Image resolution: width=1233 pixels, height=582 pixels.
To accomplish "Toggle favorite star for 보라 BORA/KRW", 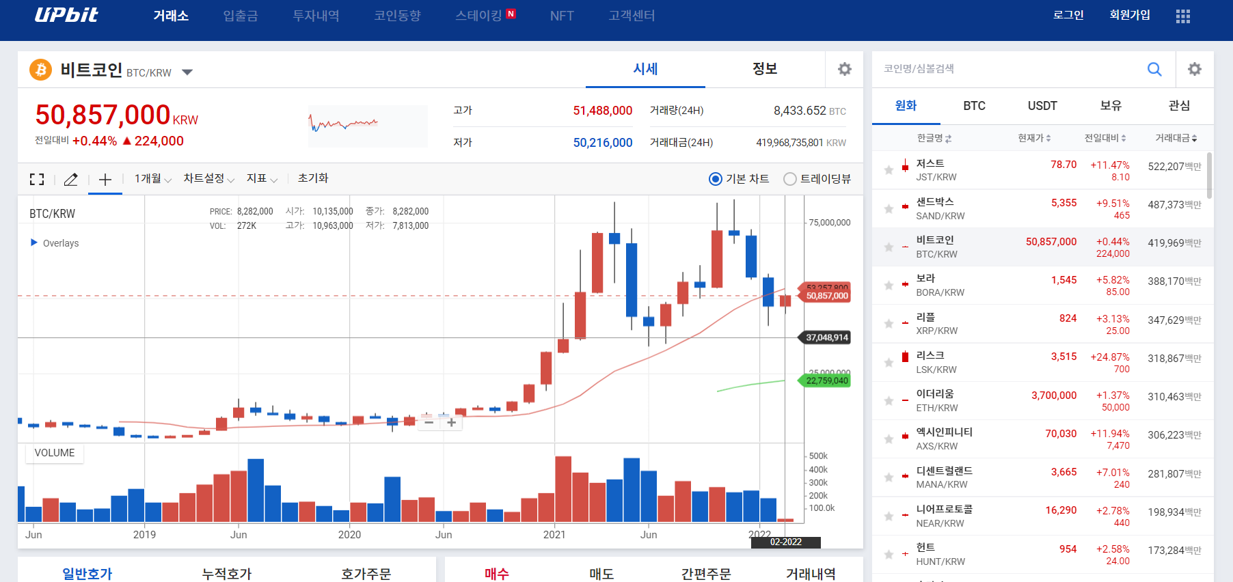I will [889, 285].
